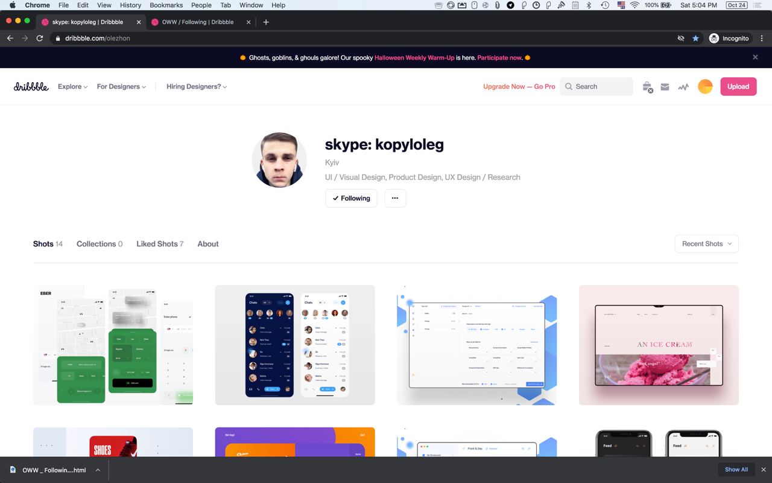
Task: Click the date and time in menu bar
Action: (698, 5)
